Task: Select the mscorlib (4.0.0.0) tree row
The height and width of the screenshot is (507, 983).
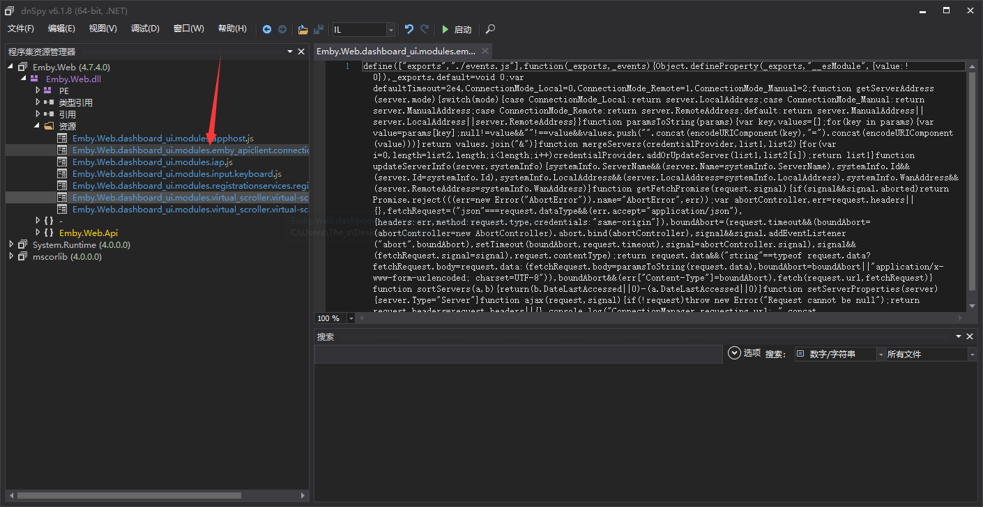Action: [157, 256]
